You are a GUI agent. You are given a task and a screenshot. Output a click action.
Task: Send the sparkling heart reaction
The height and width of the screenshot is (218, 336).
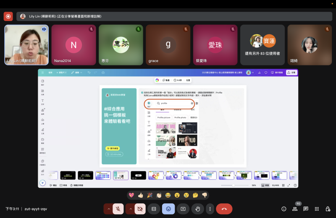131,195
